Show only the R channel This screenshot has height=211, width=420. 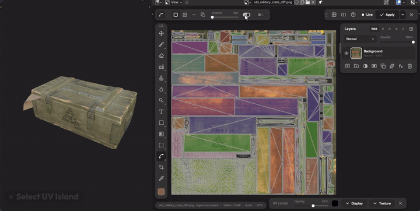[x=383, y=29]
